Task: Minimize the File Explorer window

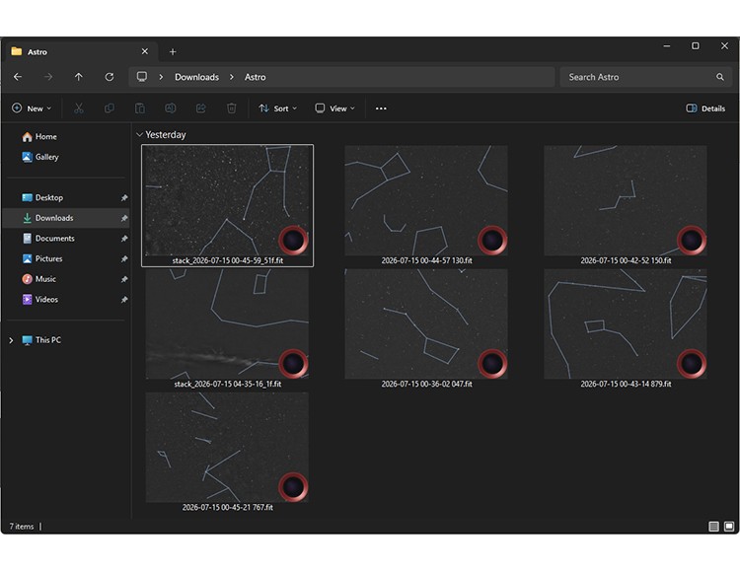Action: click(667, 45)
